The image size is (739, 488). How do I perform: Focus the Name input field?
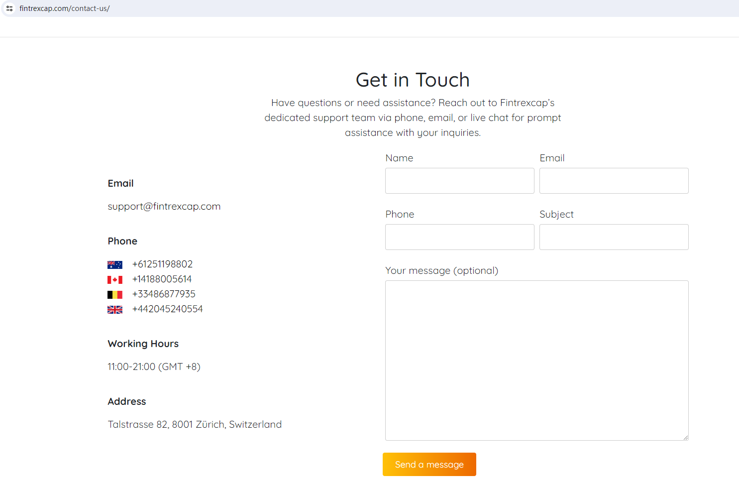click(459, 181)
